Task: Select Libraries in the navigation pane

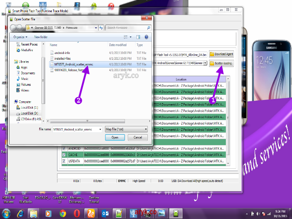Action: 21,62
